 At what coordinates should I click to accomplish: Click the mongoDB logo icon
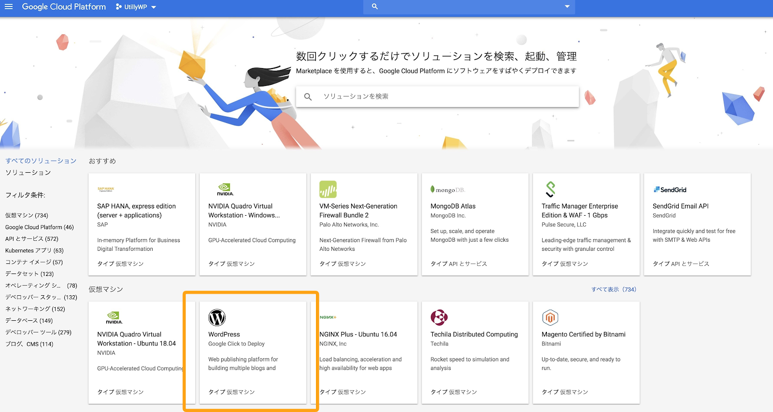[x=447, y=190]
